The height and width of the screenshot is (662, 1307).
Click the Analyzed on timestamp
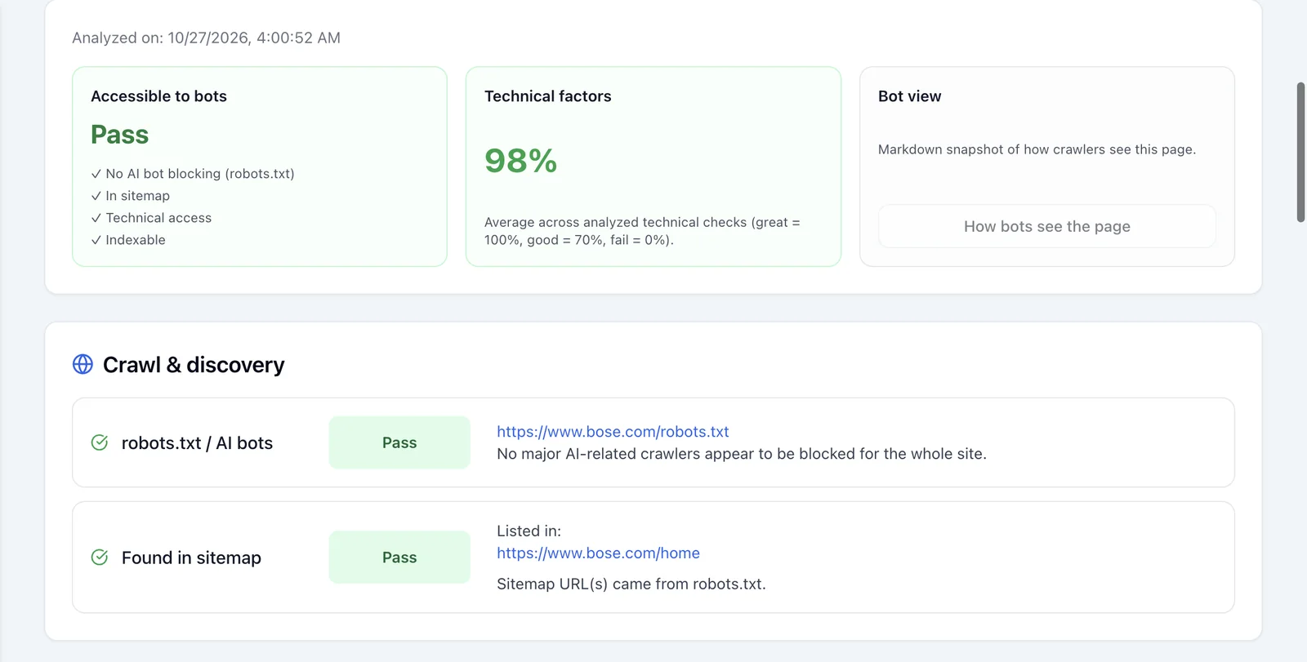coord(206,38)
